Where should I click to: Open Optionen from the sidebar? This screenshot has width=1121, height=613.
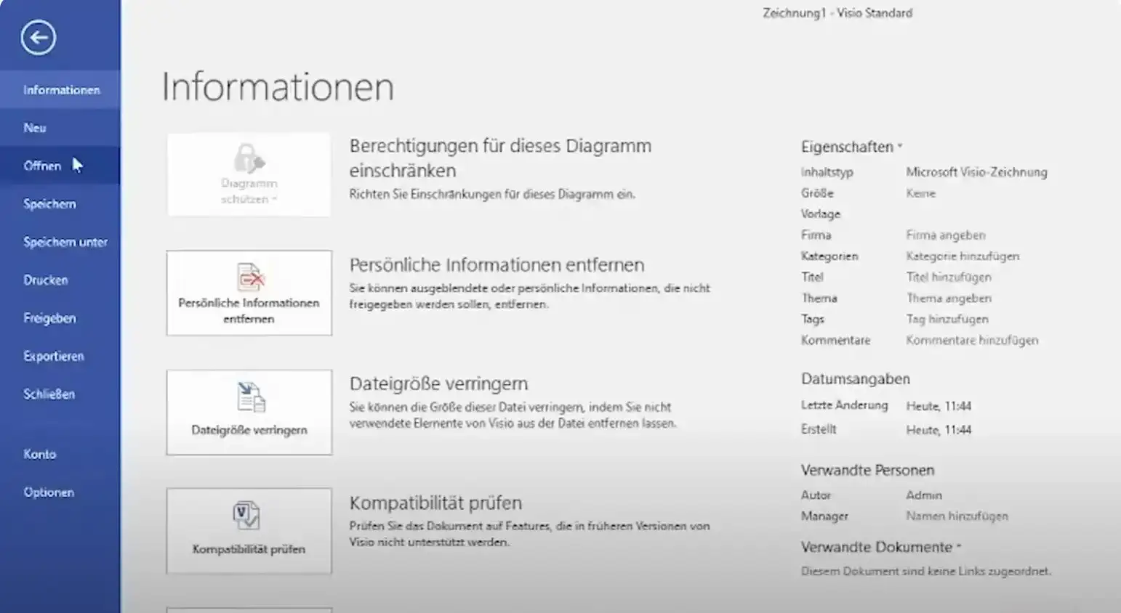coord(49,492)
